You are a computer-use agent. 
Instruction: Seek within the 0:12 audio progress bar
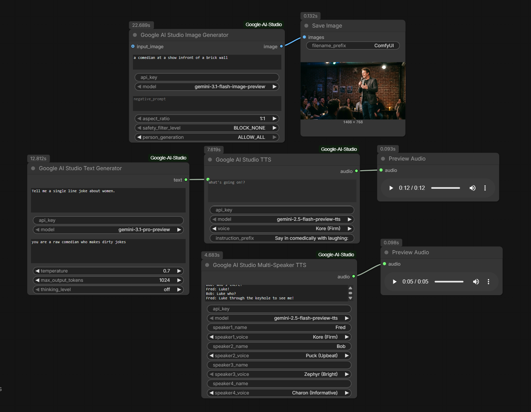click(x=445, y=188)
